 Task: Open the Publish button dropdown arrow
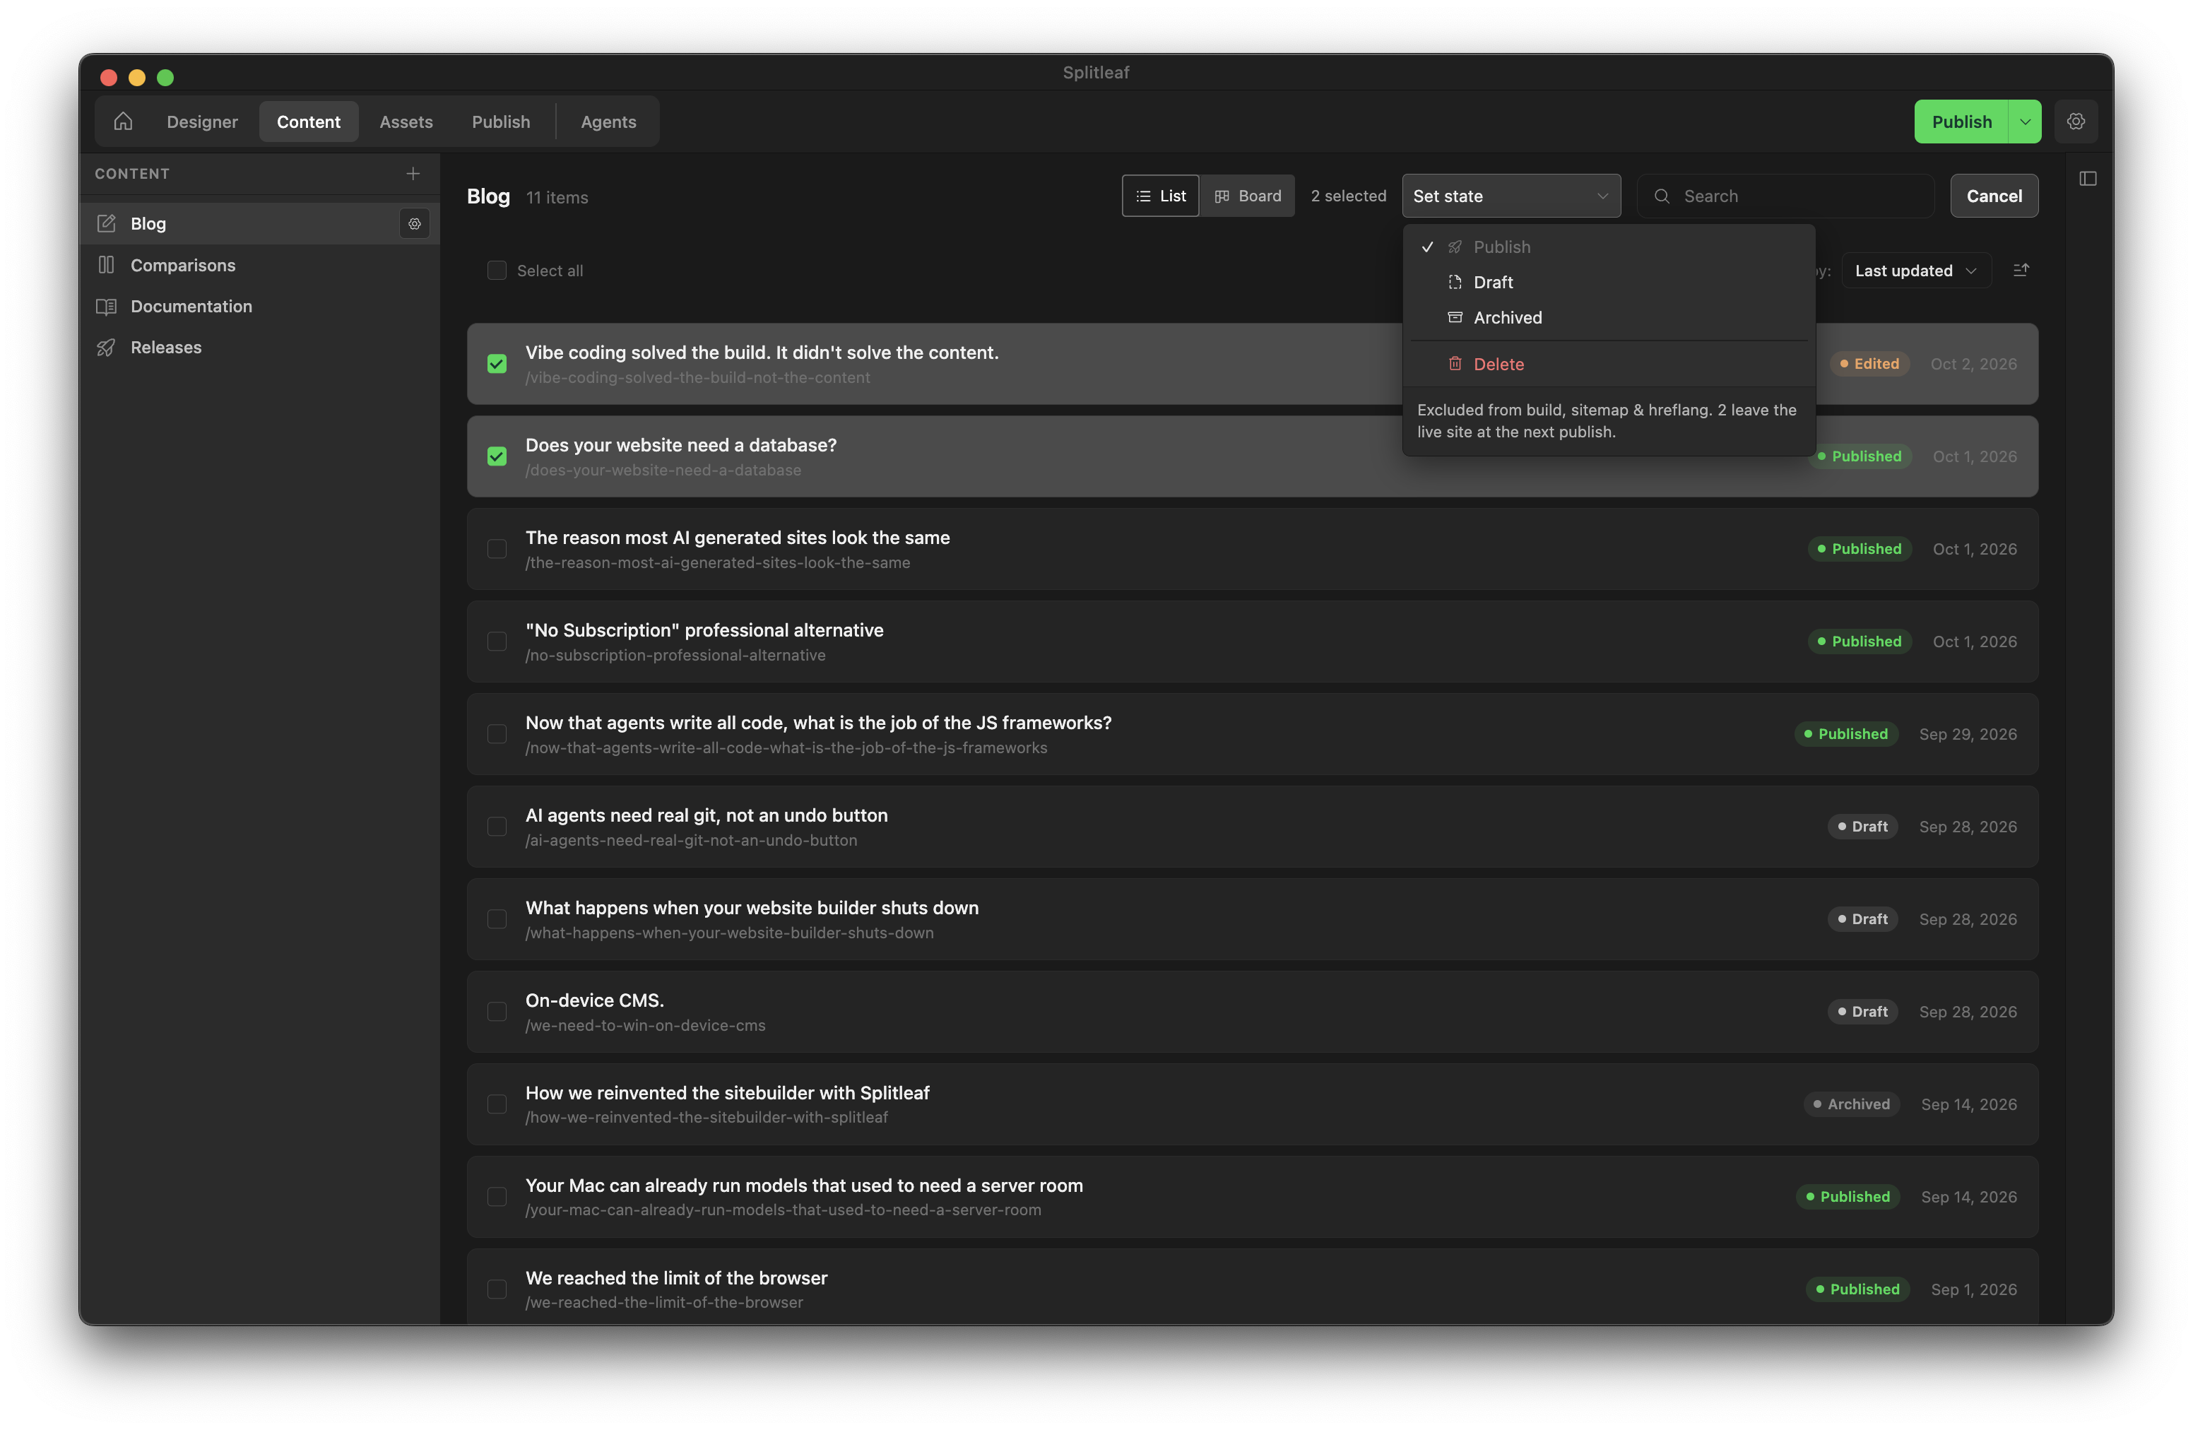2024,122
